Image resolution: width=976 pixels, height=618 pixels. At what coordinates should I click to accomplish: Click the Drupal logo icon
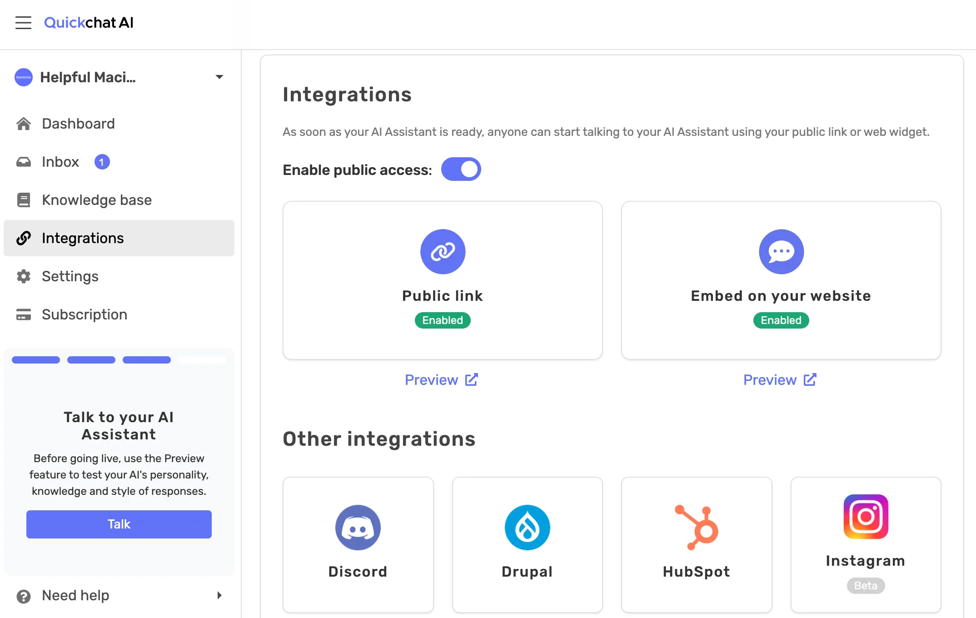click(528, 528)
